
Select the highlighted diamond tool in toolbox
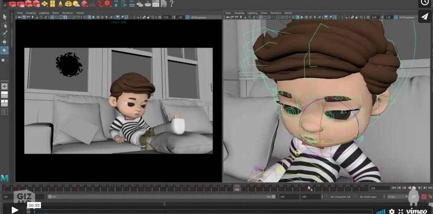pos(4,50)
